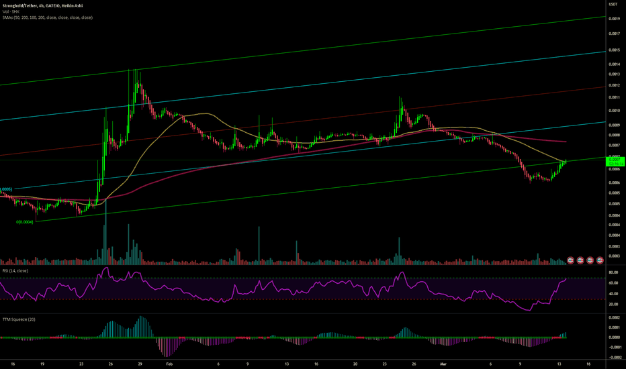Image resolution: width=626 pixels, height=369 pixels.
Task: Select the RSI (14, close) indicator label
Action: coord(15,270)
